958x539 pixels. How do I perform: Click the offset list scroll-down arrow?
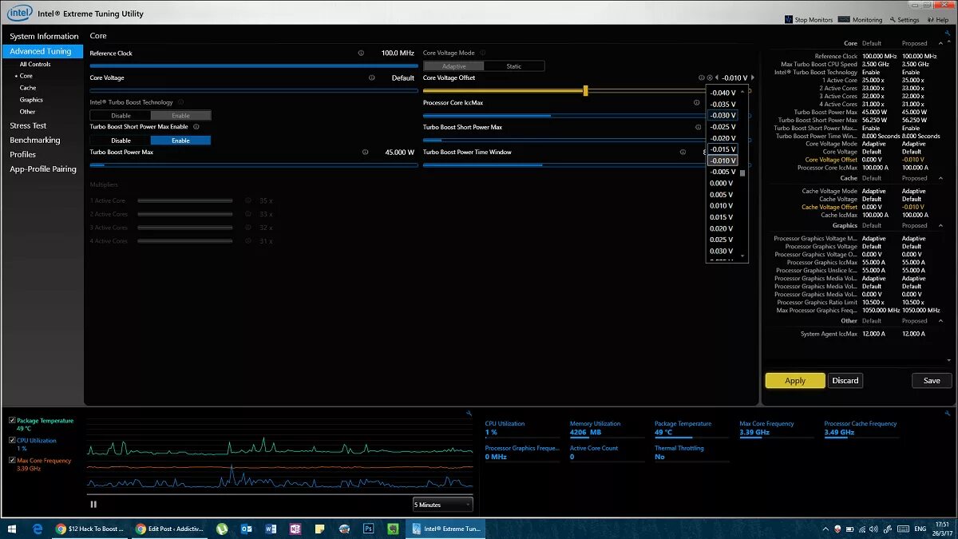742,256
